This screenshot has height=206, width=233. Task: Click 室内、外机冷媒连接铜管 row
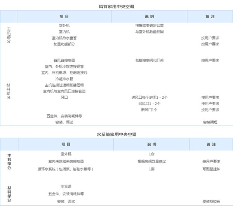[64, 66]
